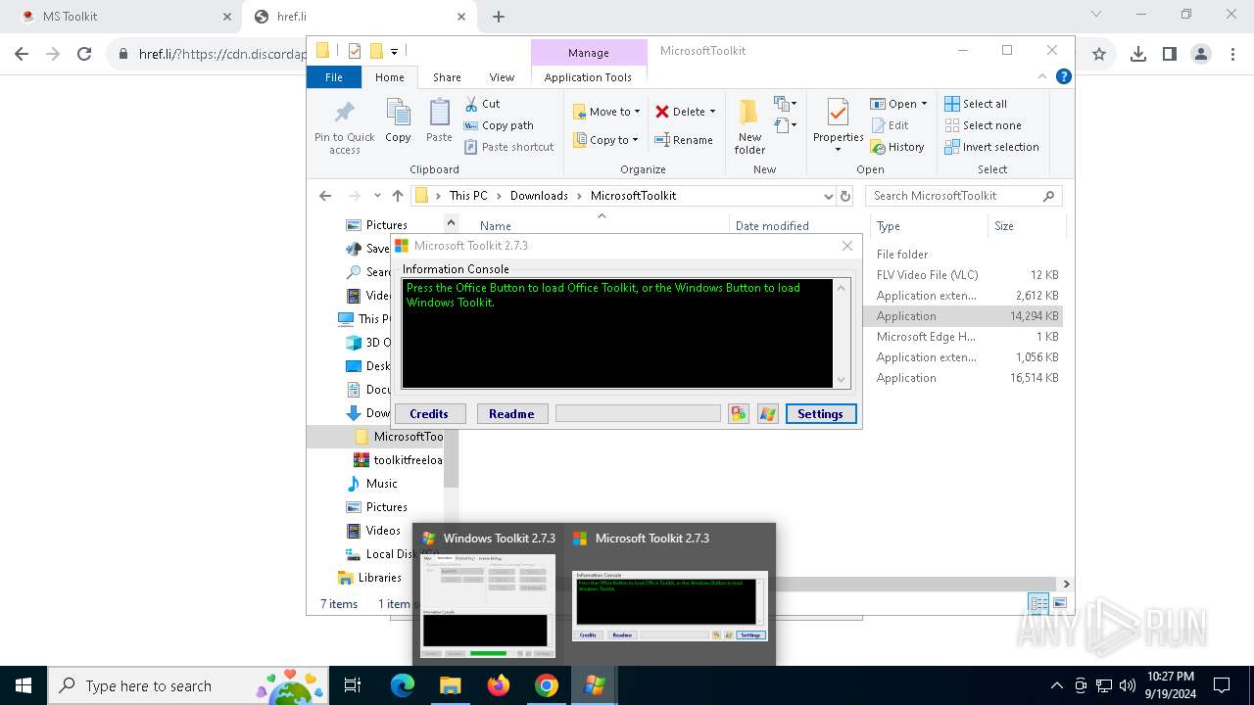The height and width of the screenshot is (705, 1254).
Task: Create a New folder
Action: pos(749,126)
